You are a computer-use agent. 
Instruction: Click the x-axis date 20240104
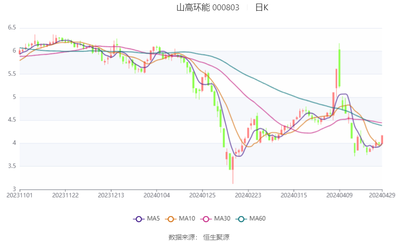click(x=156, y=196)
